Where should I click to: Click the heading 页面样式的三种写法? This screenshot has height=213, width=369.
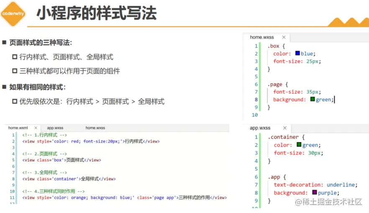41,43
